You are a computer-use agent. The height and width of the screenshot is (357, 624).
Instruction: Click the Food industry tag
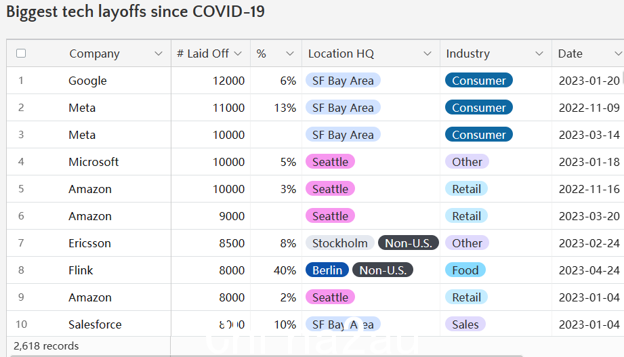(465, 270)
